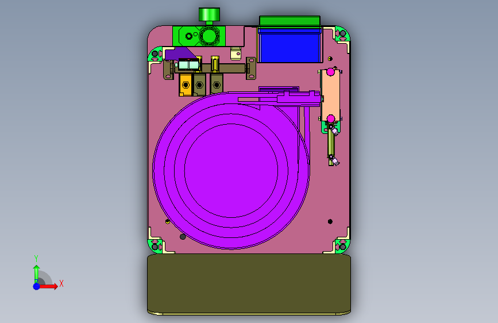498x323 pixels.
Task: Select the cyan sensor part near purple wedge
Action: [188, 65]
